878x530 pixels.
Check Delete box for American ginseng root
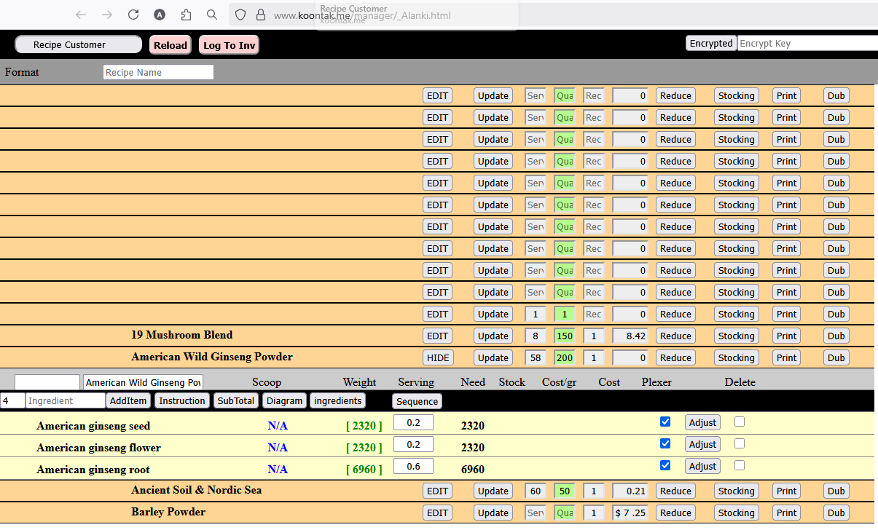click(740, 465)
